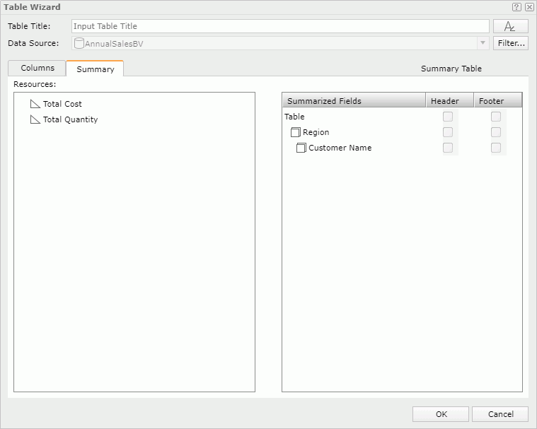Switch to the Columns tab
The height and width of the screenshot is (429, 537).
tap(37, 68)
